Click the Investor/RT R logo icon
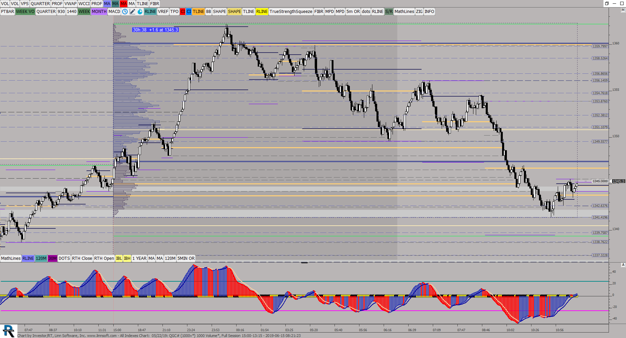 pyautogui.click(x=9, y=331)
